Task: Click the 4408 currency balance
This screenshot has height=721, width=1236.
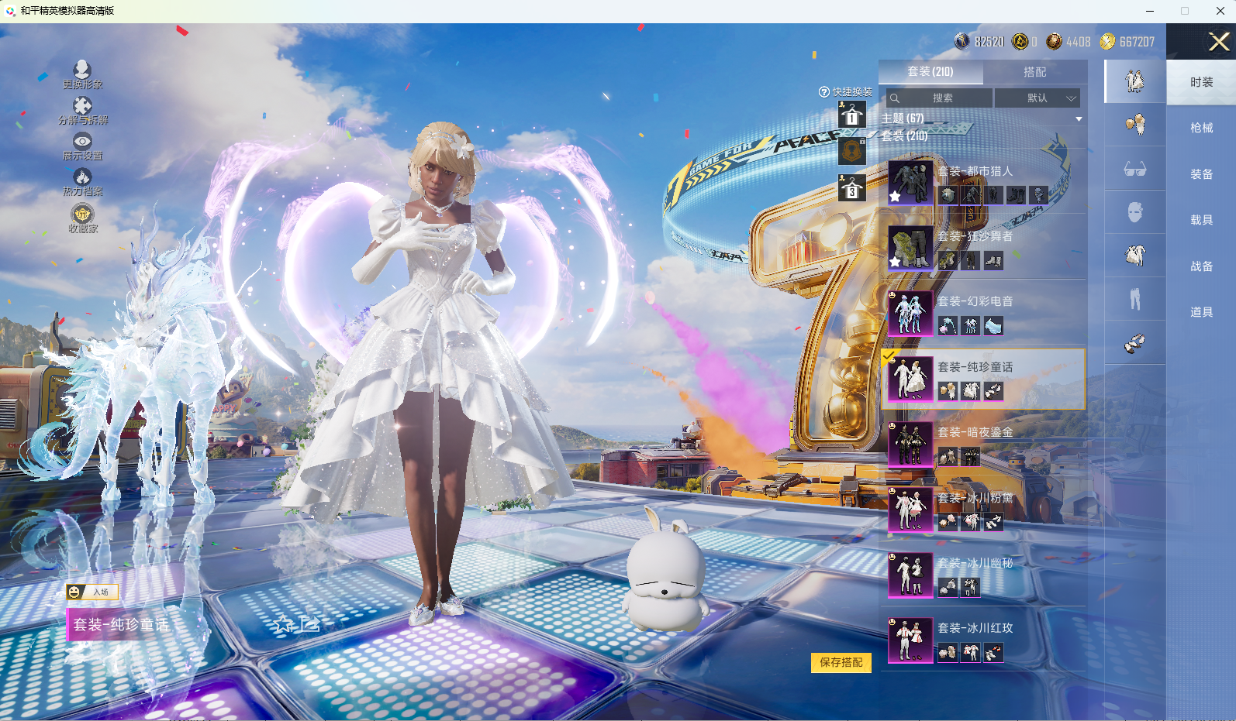Action: click(x=1069, y=42)
